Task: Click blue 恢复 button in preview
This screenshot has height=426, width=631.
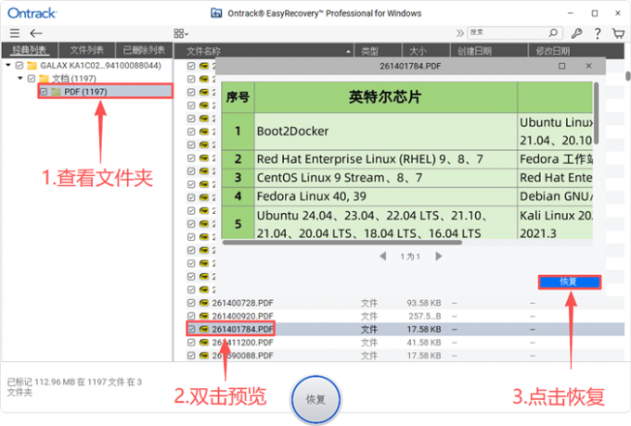Action: (x=570, y=282)
